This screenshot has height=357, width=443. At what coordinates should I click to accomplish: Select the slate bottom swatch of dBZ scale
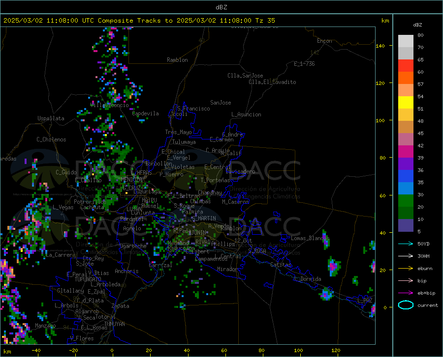406,225
